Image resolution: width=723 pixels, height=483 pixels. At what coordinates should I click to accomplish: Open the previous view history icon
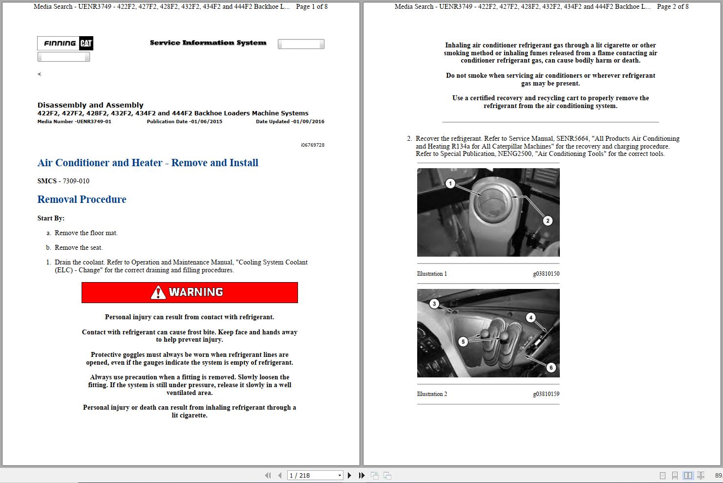point(375,475)
